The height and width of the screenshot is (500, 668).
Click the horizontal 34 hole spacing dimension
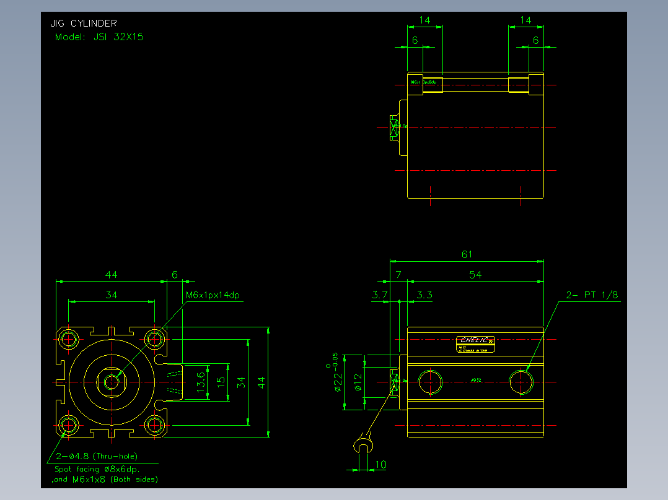(111, 295)
